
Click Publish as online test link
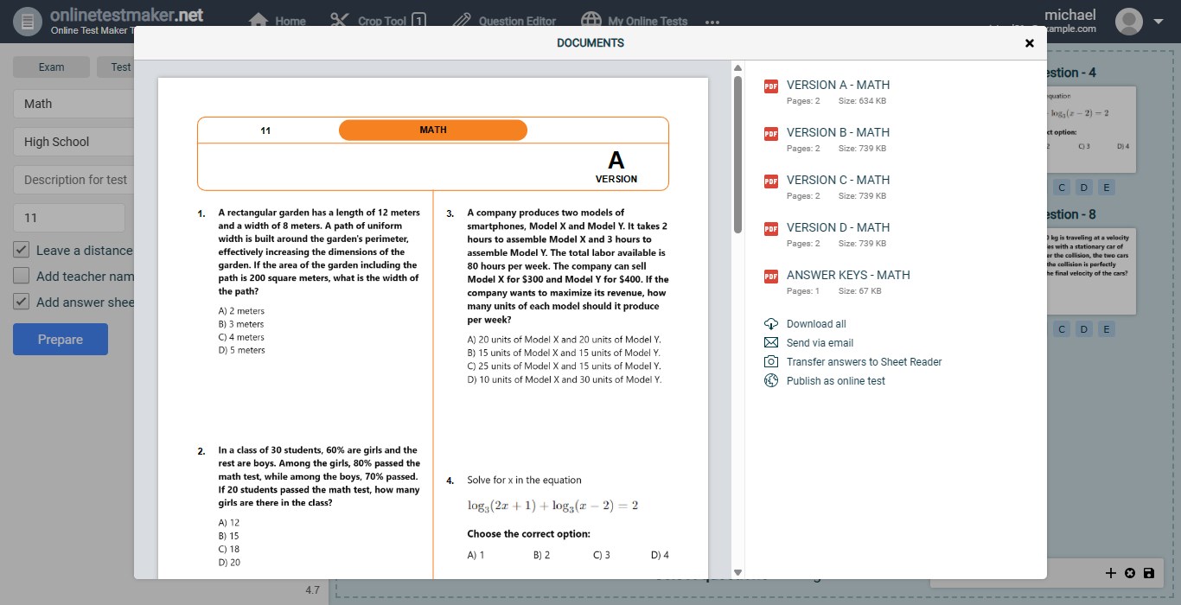click(x=835, y=381)
